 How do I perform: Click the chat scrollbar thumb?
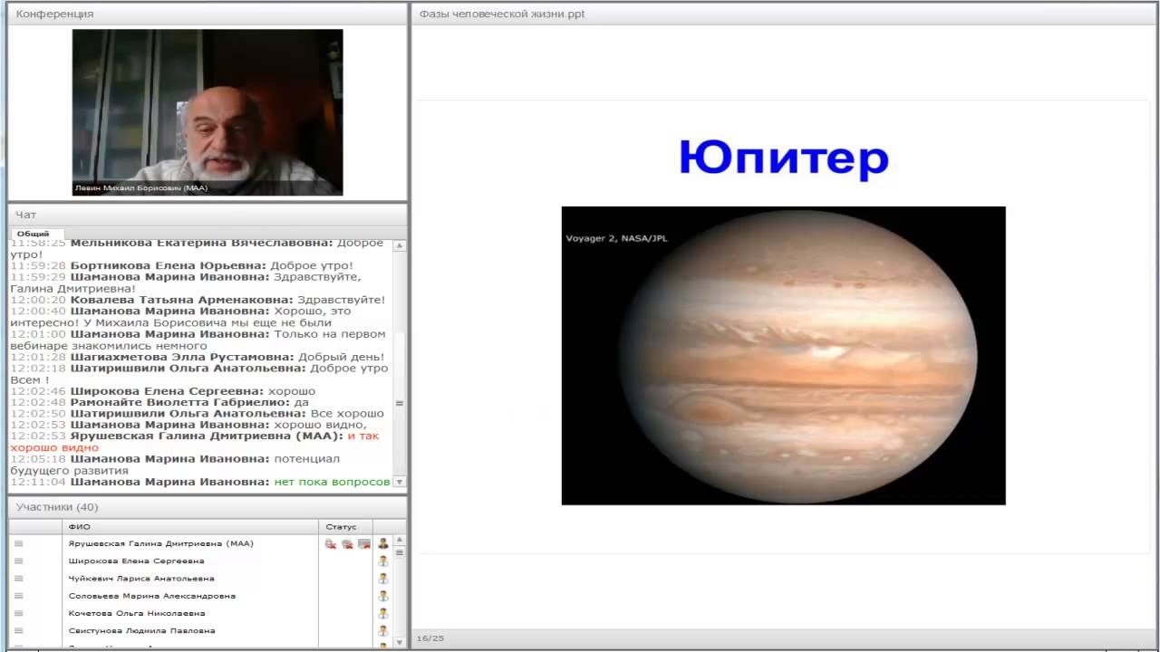tap(400, 404)
